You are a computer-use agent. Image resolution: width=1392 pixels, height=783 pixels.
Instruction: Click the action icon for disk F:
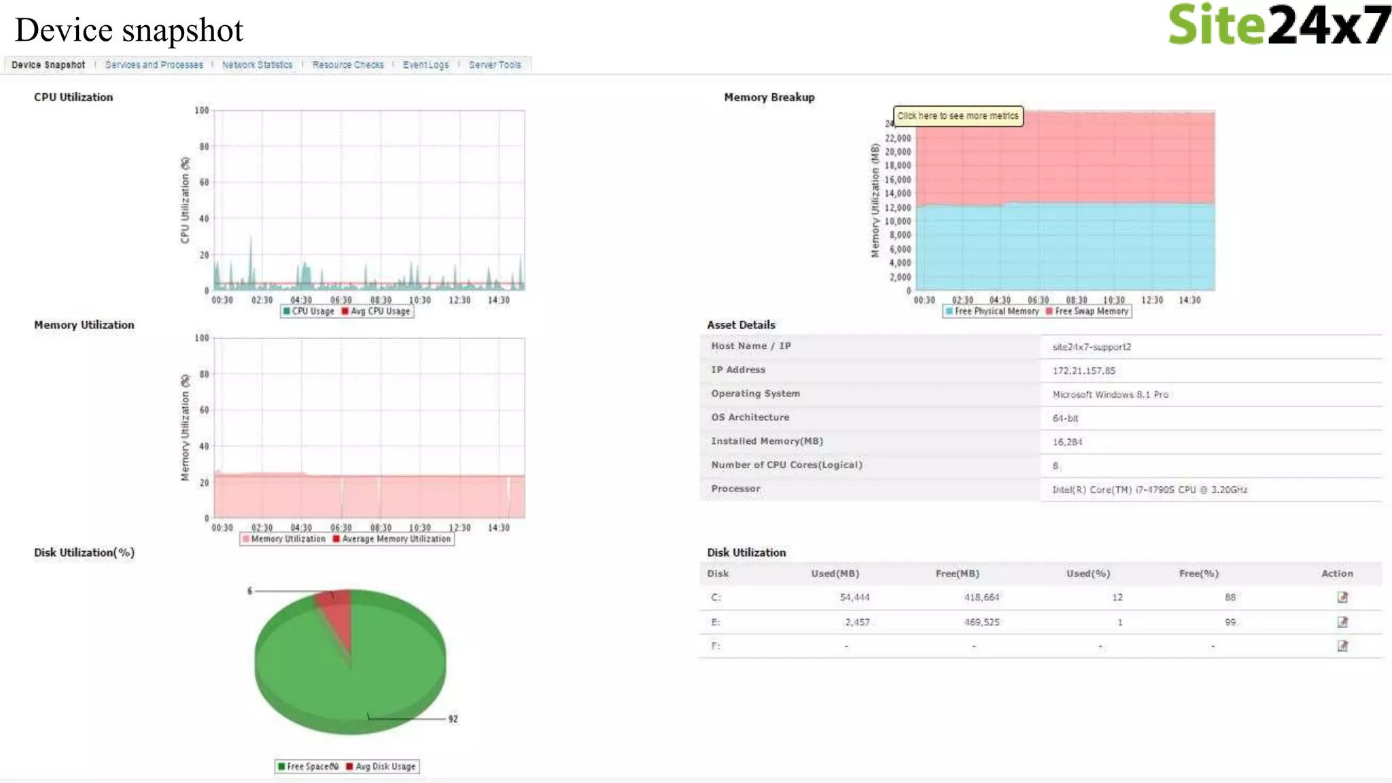click(x=1342, y=646)
